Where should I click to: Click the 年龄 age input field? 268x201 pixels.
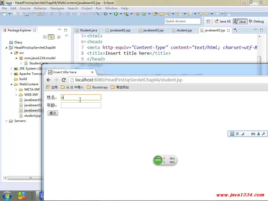[x=81, y=105]
